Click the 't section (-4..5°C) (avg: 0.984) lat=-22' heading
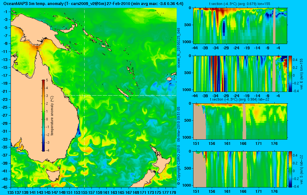Screen dimensions: 307x195 click(x=240, y=99)
